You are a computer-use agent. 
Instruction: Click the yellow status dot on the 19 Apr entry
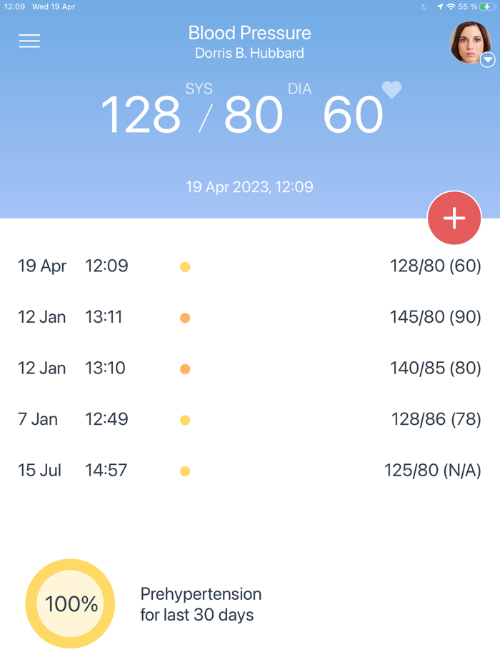click(185, 266)
